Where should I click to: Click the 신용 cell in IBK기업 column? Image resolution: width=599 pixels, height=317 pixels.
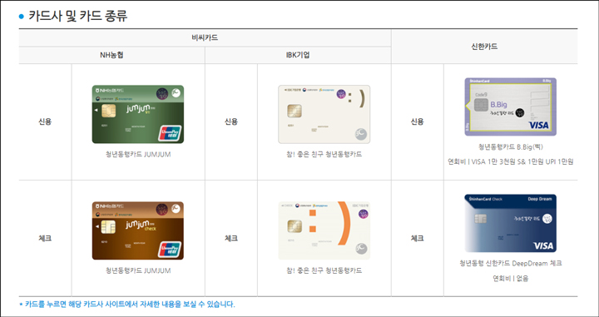point(231,121)
